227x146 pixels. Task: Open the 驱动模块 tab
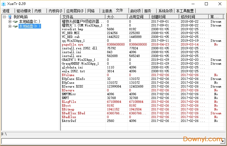point(23,11)
